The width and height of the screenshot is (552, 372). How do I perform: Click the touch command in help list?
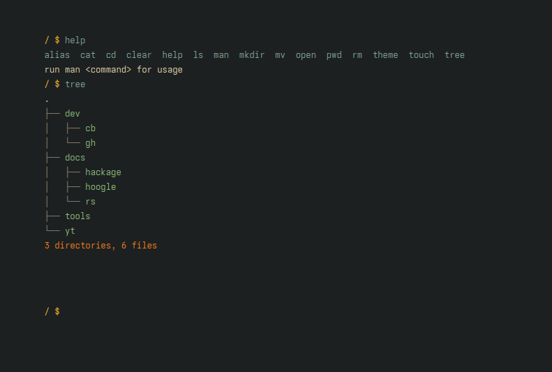coord(422,55)
